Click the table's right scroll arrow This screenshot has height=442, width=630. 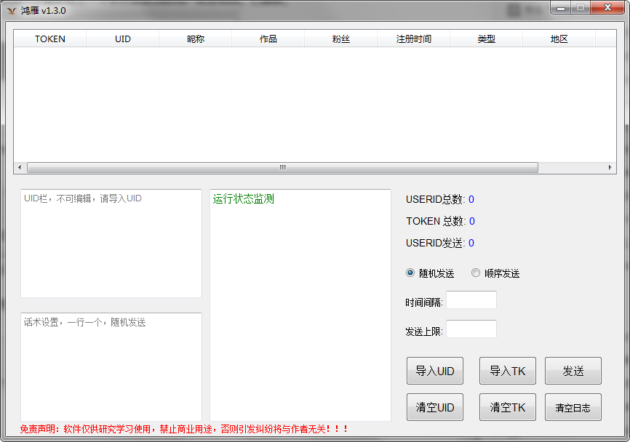click(x=610, y=167)
